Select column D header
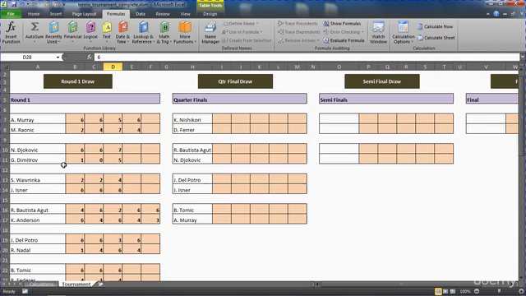Screen dimensions: 526x296 (113, 67)
